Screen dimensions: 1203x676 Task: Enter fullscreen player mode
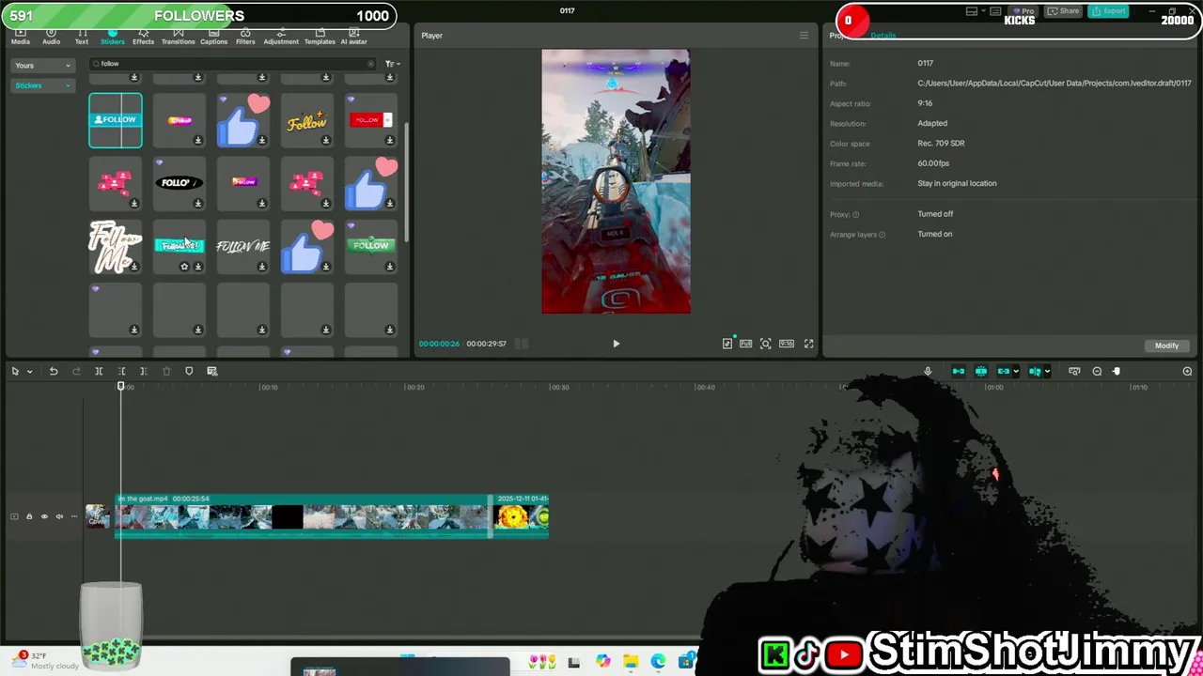click(x=808, y=344)
